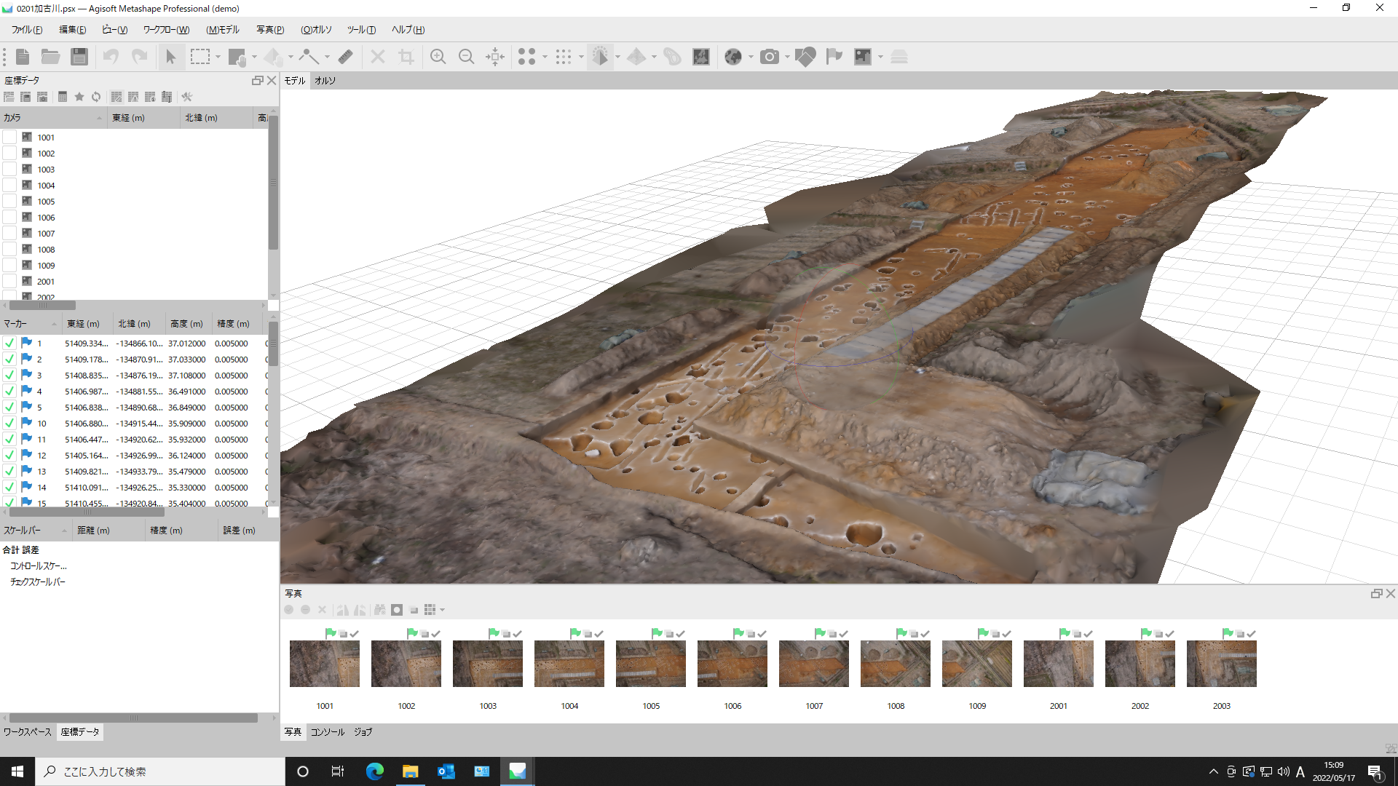This screenshot has height=786, width=1398.
Task: Open dropdown arrow next to textured model icon
Action: point(617,57)
